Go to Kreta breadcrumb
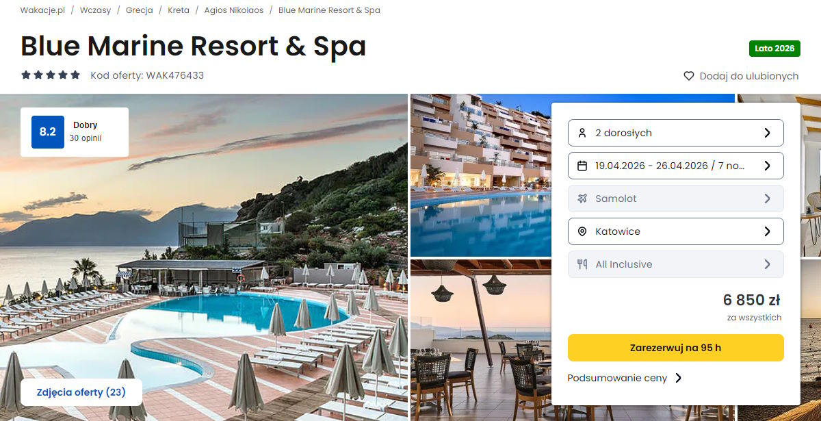Screen dimensions: 821x421 click(x=179, y=10)
